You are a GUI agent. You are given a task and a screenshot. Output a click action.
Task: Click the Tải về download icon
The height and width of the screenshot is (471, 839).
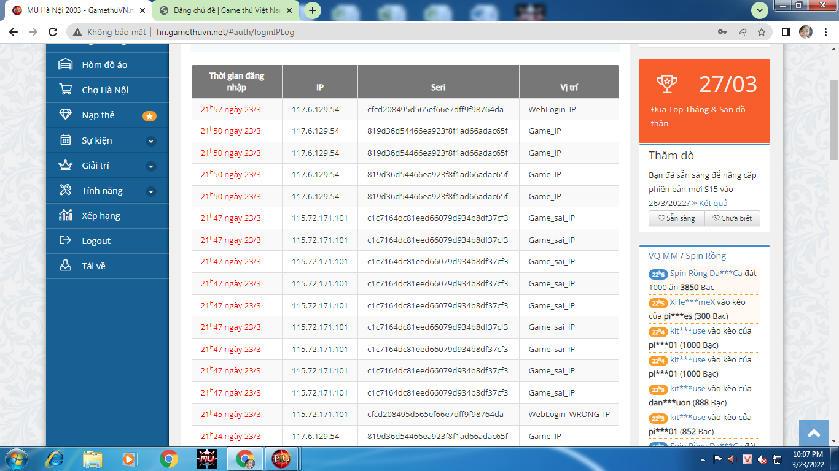(x=65, y=266)
